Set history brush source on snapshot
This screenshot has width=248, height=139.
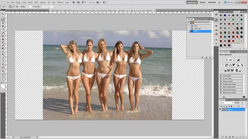[188, 22]
